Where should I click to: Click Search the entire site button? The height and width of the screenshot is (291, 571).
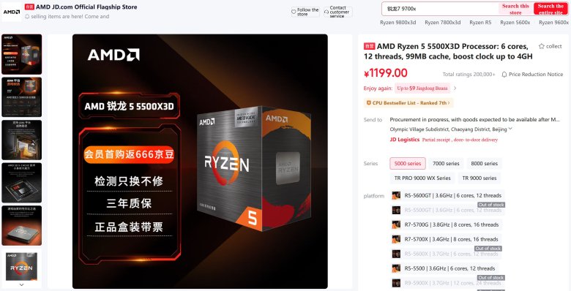click(x=551, y=9)
